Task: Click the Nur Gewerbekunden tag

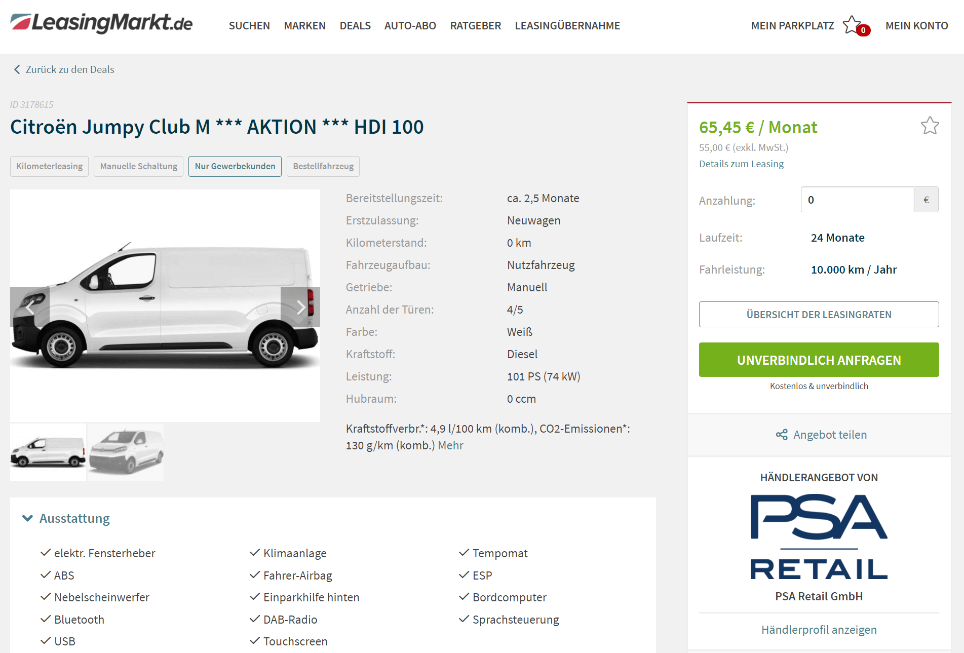Action: 235,166
